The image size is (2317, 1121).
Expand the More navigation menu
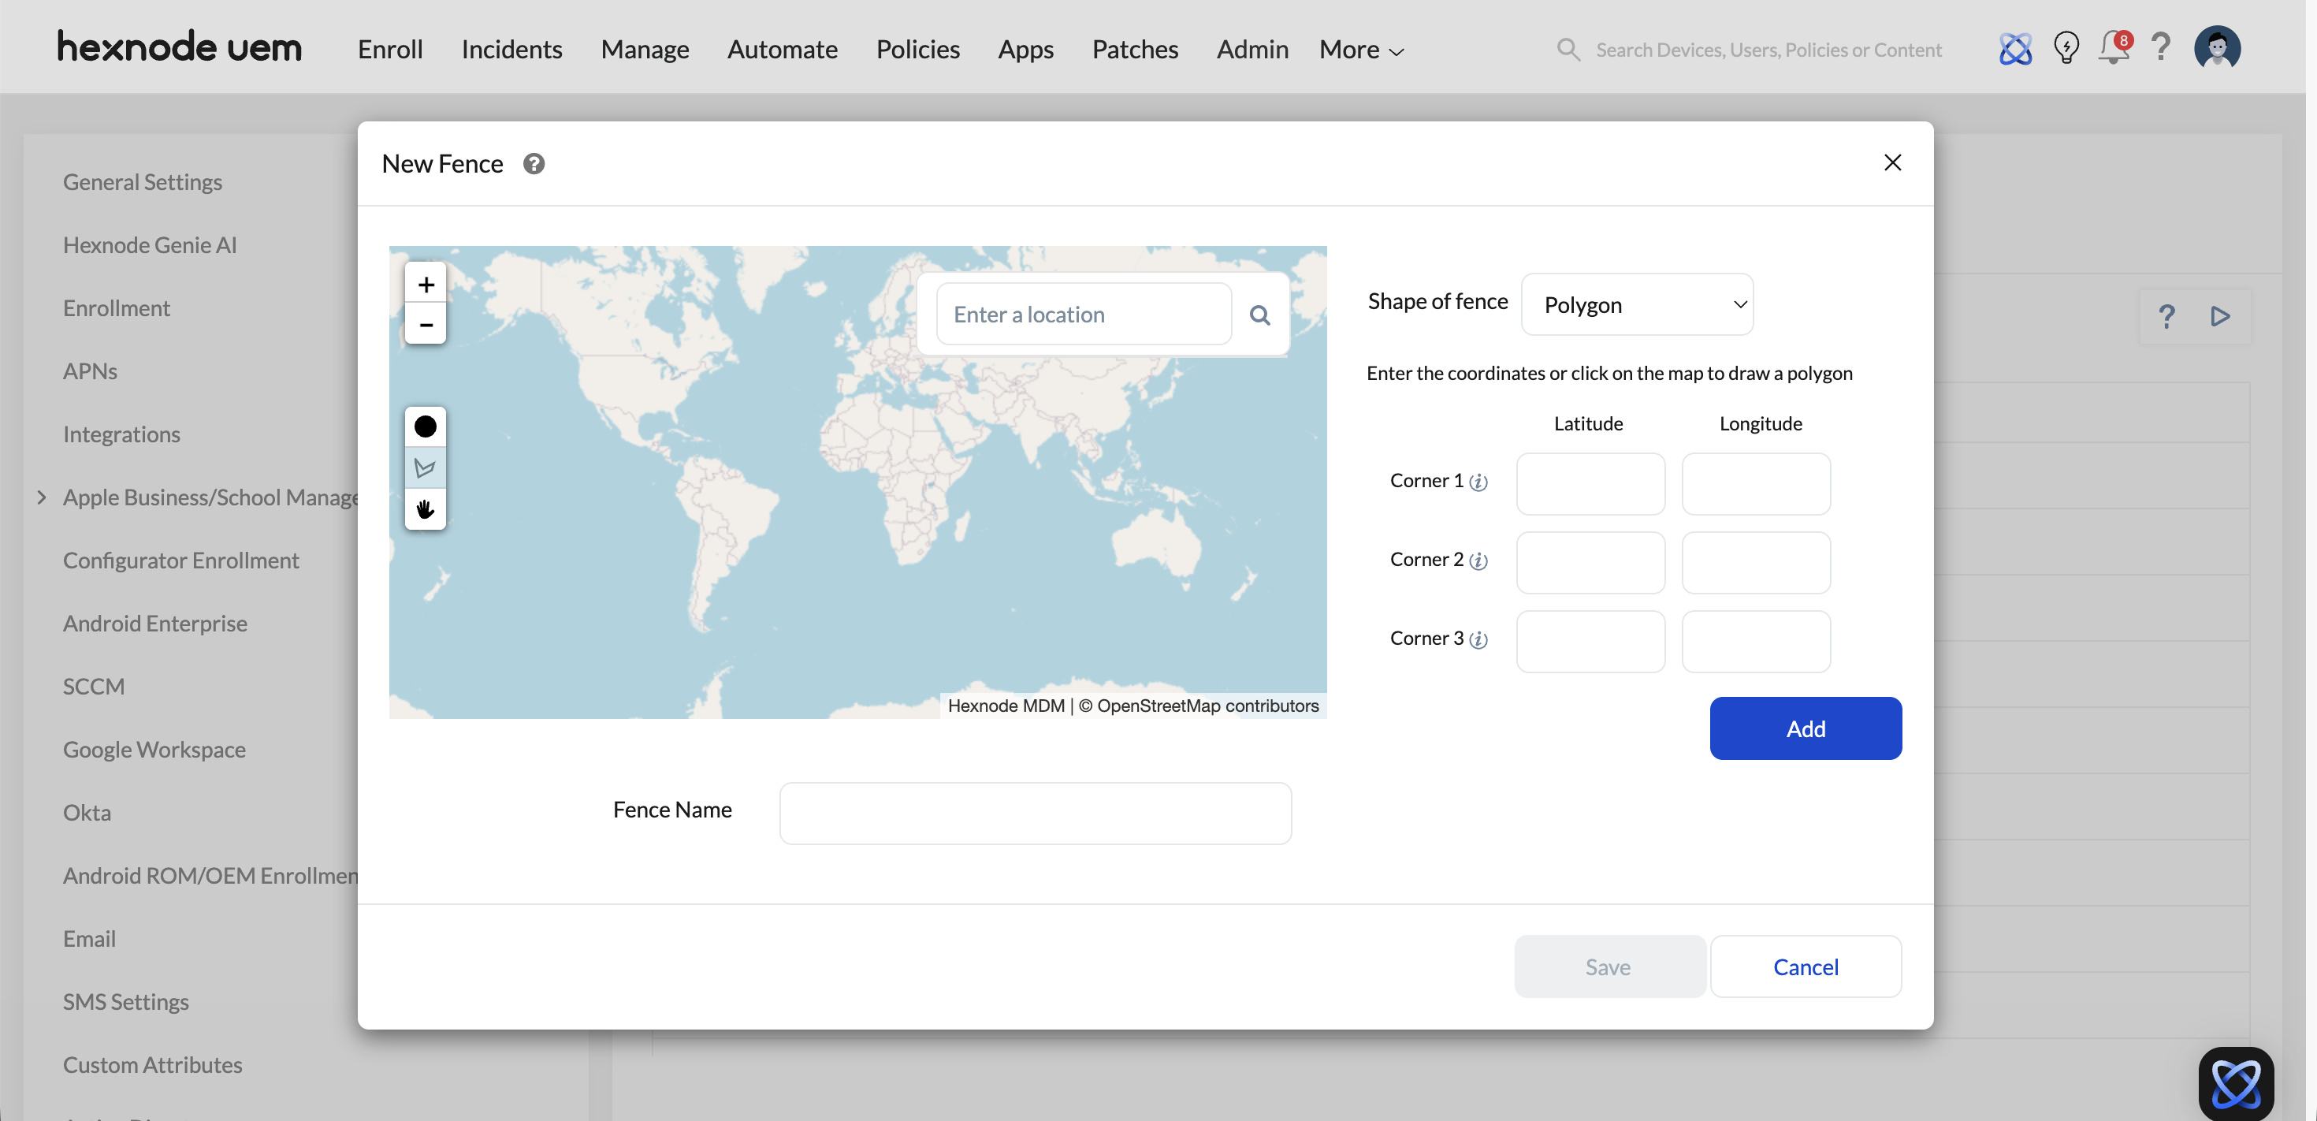tap(1361, 50)
